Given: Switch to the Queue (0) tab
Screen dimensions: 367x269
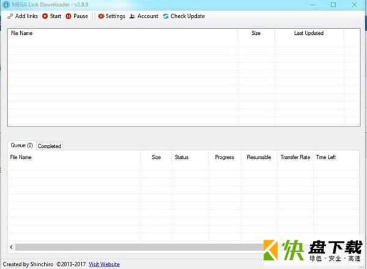Looking at the screenshot, I should coord(22,146).
